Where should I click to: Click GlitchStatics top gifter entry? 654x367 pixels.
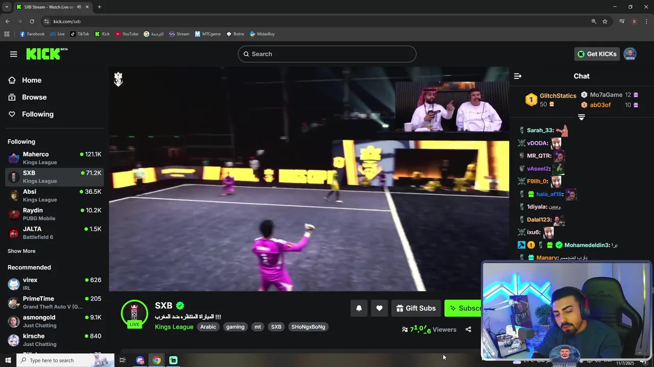click(551, 100)
